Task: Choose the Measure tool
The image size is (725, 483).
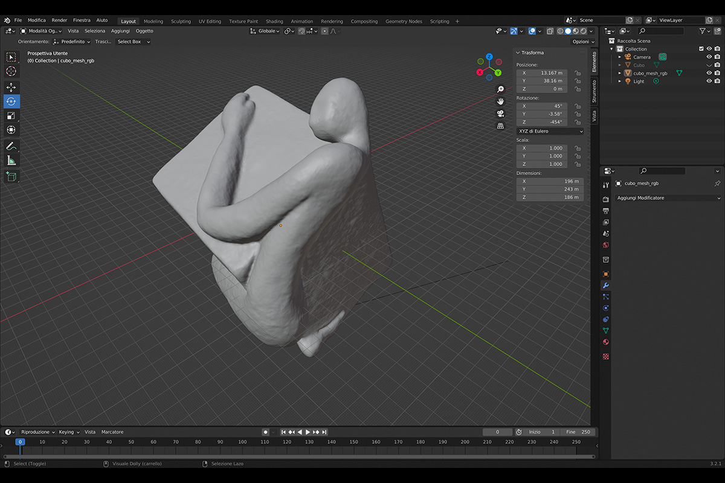Action: pyautogui.click(x=11, y=160)
